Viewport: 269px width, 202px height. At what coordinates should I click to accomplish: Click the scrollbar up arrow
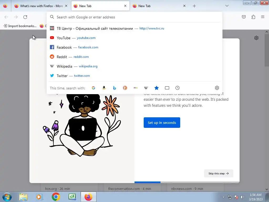[x=267, y=32]
